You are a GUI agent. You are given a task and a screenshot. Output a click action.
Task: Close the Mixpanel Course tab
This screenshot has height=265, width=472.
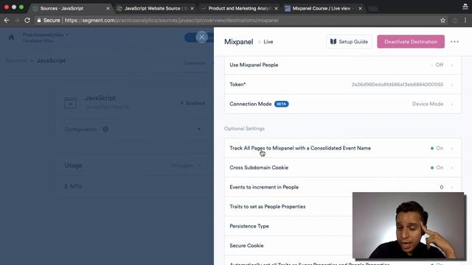click(x=360, y=8)
